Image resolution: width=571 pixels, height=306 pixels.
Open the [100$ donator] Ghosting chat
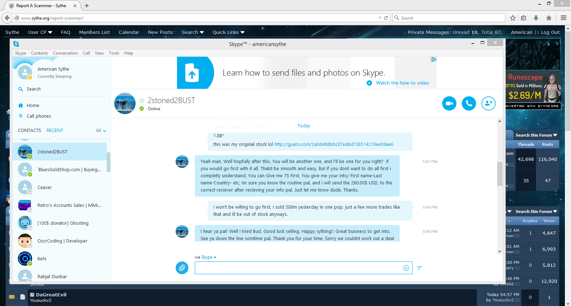[x=60, y=223]
